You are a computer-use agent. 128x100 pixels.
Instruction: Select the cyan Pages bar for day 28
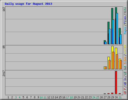(x=109, y=36)
